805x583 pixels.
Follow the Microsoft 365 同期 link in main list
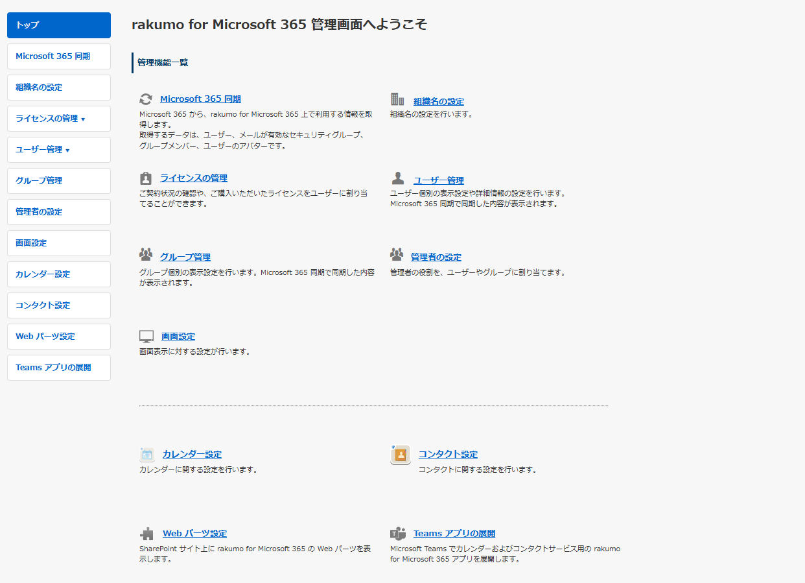[x=200, y=99]
